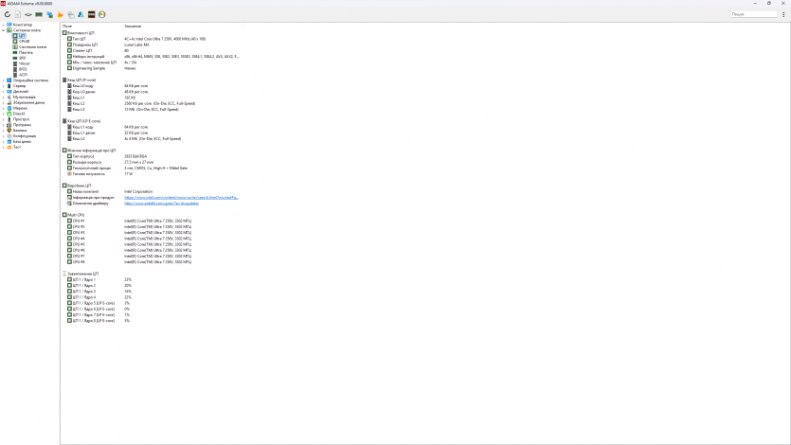
Task: Select the Тест category in sidebar
Action: 16,147
